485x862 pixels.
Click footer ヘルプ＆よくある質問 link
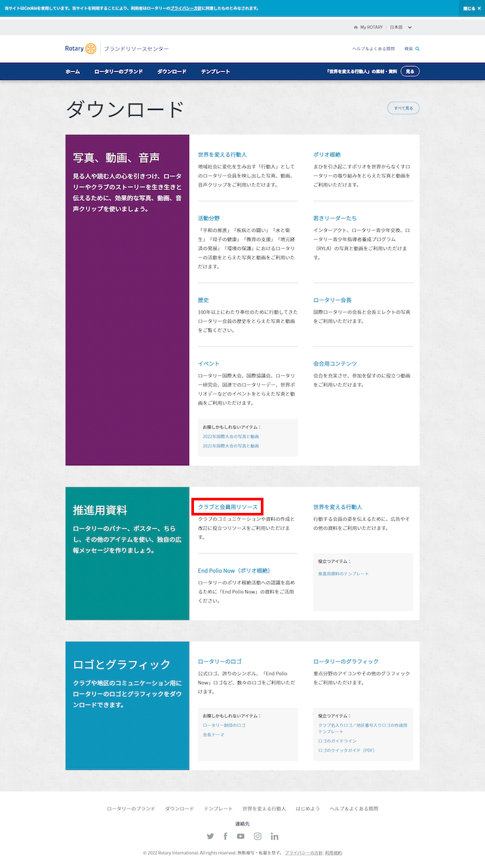click(x=354, y=809)
